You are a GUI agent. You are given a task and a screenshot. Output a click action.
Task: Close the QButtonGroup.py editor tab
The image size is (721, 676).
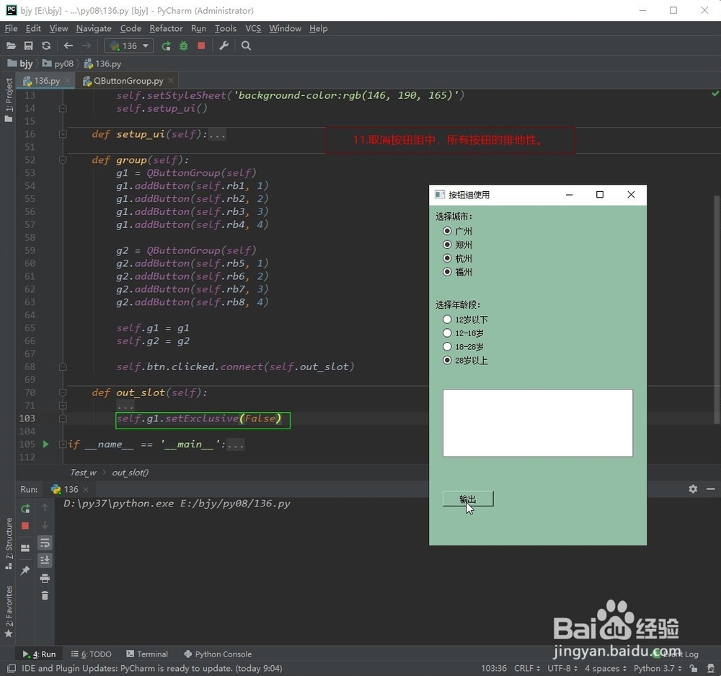171,80
